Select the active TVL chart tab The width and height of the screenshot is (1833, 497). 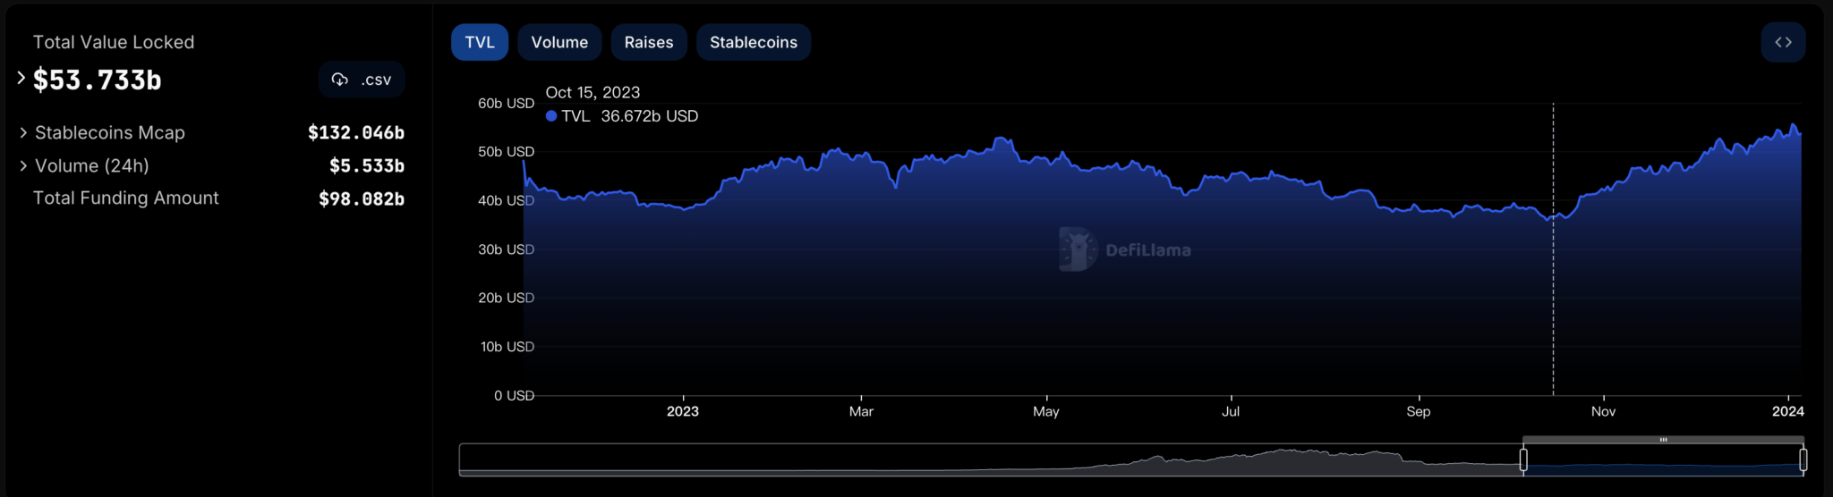point(480,42)
